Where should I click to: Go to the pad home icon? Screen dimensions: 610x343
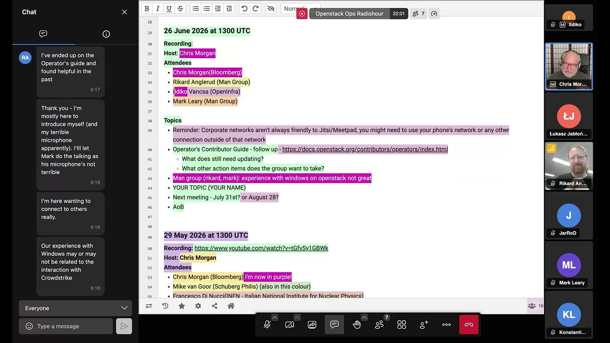click(231, 306)
